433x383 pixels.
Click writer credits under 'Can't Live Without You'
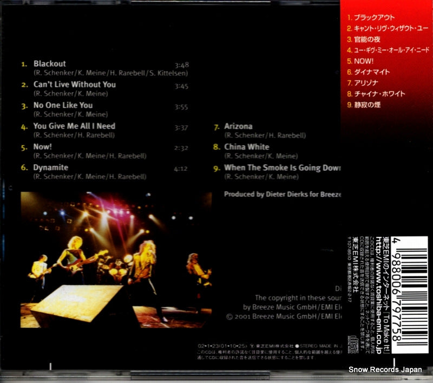point(71,94)
